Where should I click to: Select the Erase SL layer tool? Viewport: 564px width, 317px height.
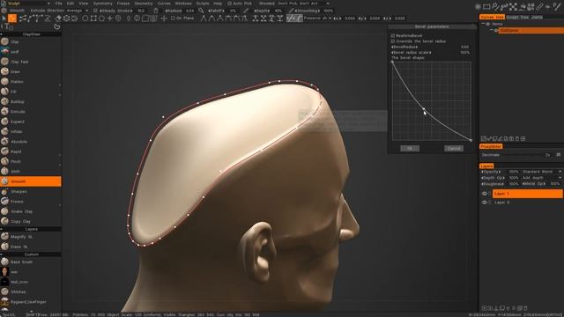[31, 247]
